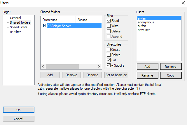Check the Create directories checkbox
Image resolution: width=187 pixels, height=125 pixels.
click(x=109, y=50)
